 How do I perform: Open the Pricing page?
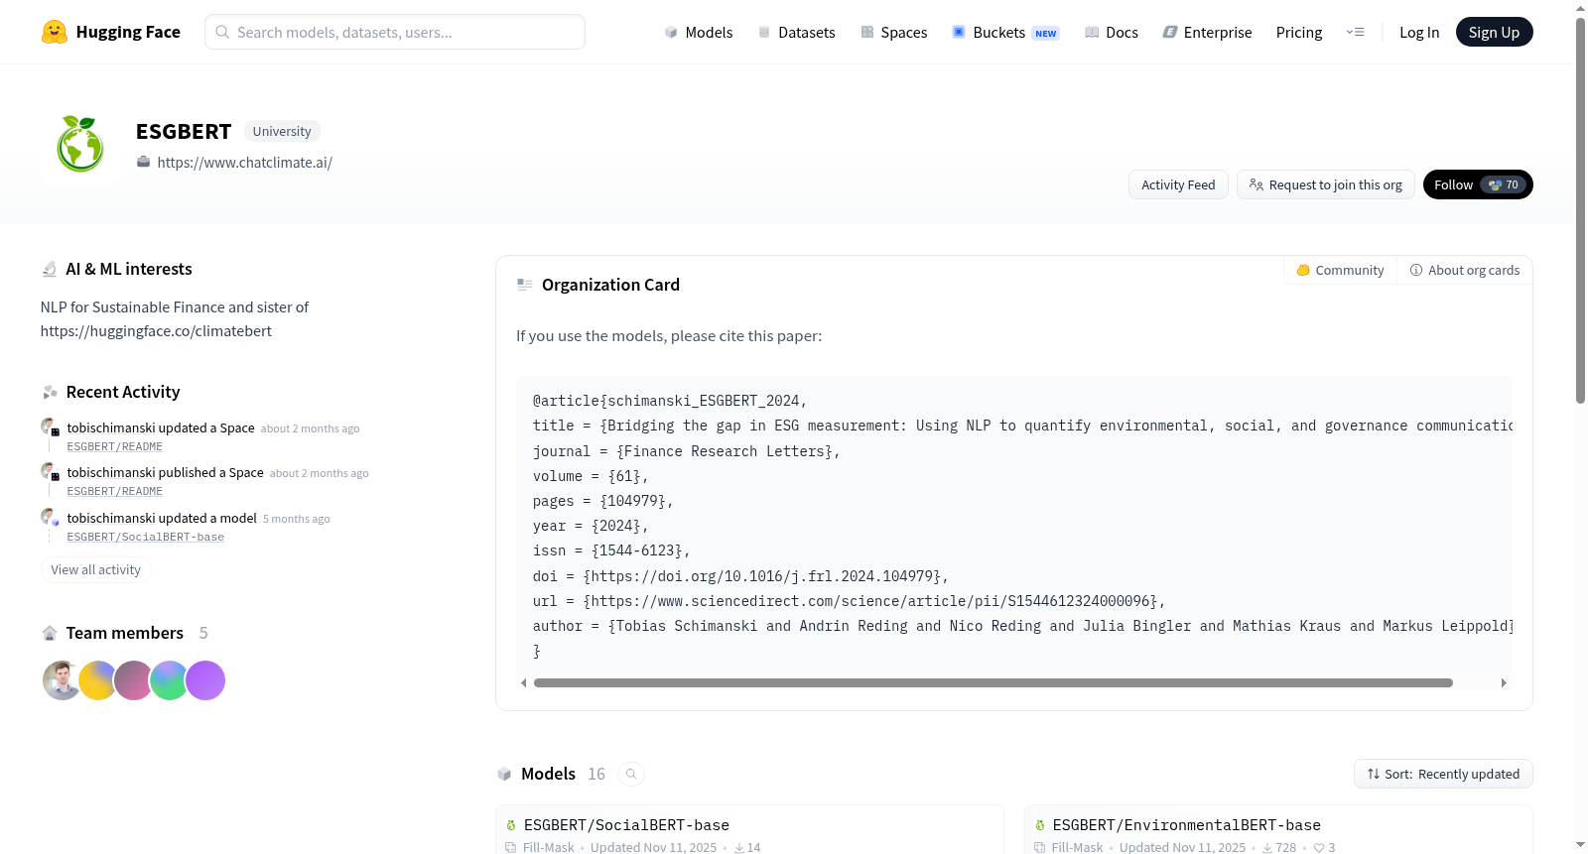click(1299, 33)
